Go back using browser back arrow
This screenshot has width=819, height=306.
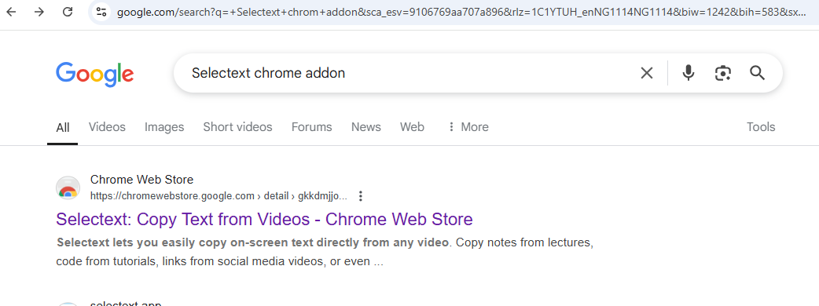[x=11, y=12]
